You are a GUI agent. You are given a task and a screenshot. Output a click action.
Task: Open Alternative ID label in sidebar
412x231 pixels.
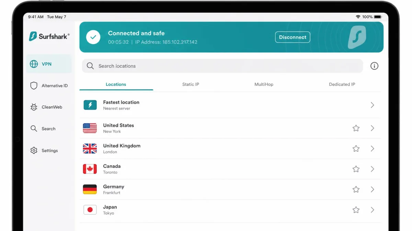(55, 86)
